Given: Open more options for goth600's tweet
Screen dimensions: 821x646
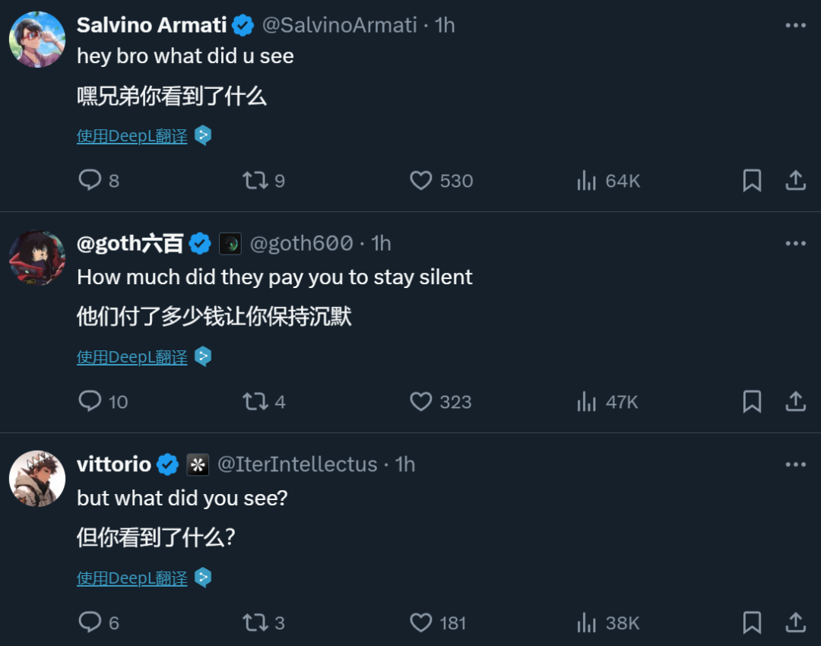Looking at the screenshot, I should click(795, 243).
